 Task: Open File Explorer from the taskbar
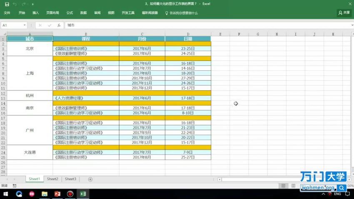pyautogui.click(x=44, y=194)
